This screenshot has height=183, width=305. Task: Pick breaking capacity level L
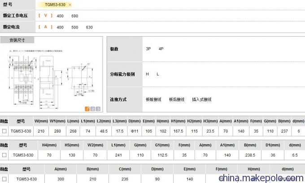click(158, 74)
